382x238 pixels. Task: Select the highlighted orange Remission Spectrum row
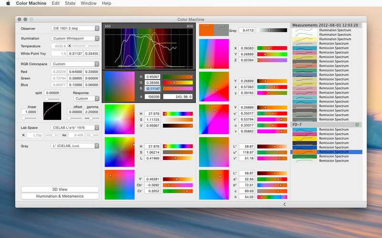(x=327, y=152)
